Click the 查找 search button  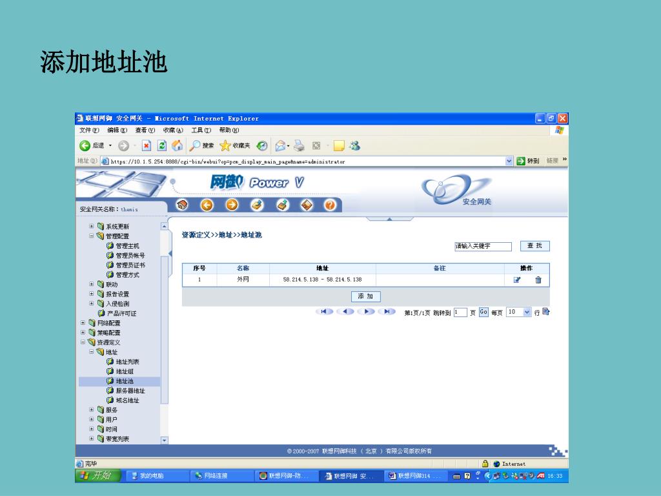pos(535,246)
